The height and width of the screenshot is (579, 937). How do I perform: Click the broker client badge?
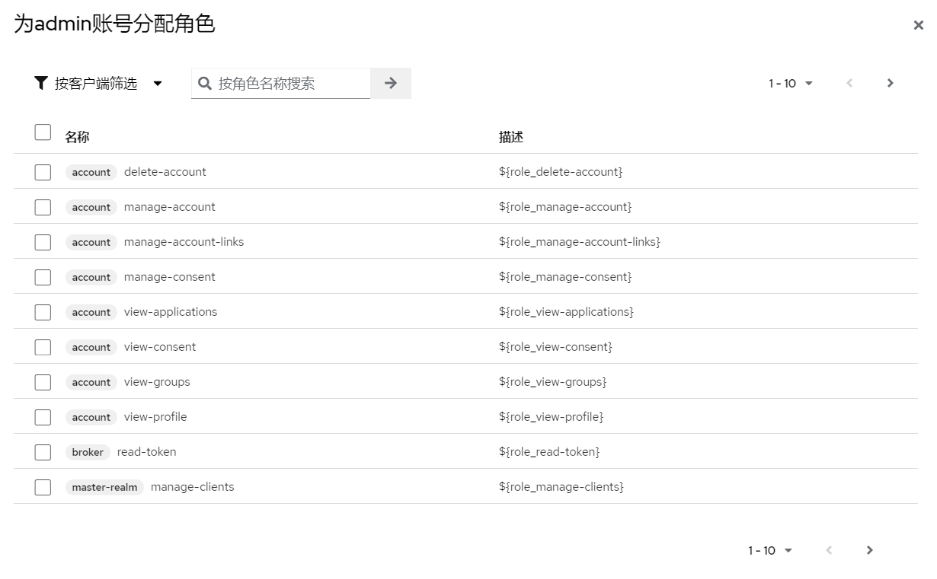(88, 452)
